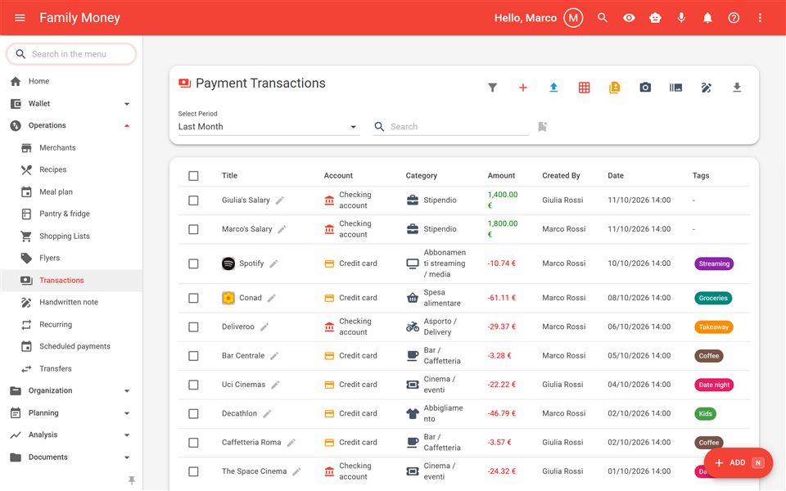Check the Marco's Salary row checkbox
The image size is (786, 491).
point(193,229)
